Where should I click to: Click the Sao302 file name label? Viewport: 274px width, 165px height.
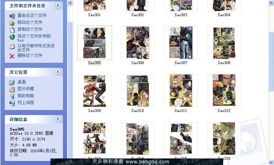click(138, 15)
